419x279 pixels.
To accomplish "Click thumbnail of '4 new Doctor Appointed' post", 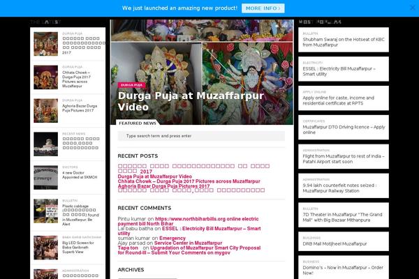I will coord(45,178).
